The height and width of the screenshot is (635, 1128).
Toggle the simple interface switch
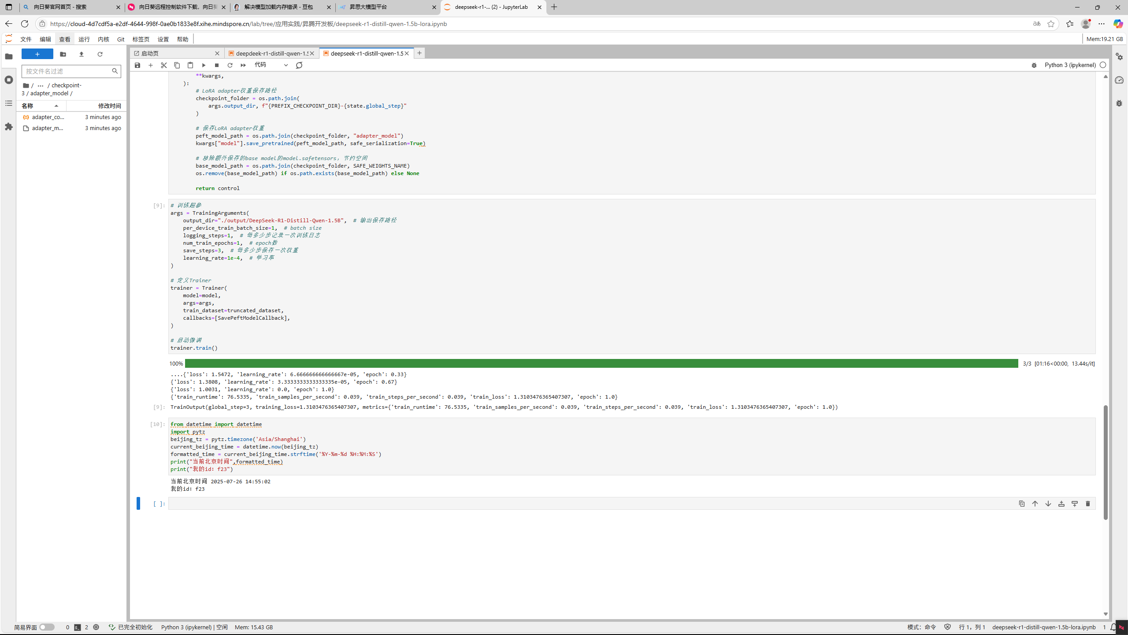[47, 627]
